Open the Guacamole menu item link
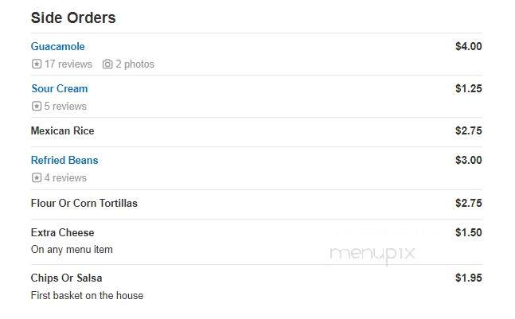Image resolution: width=515 pixels, height=319 pixels. [x=58, y=46]
